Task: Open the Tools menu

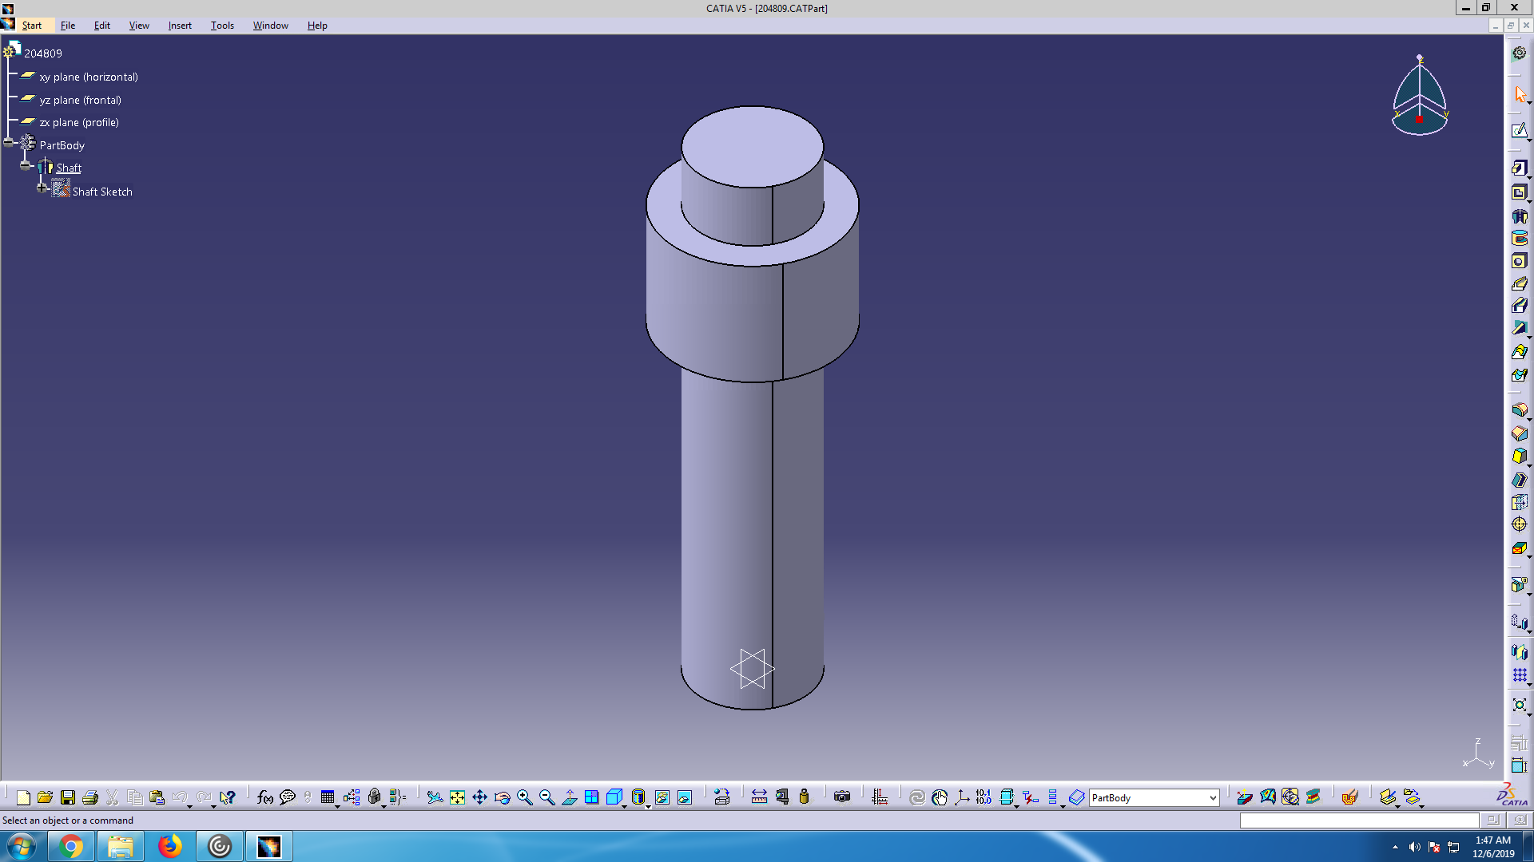Action: (x=222, y=26)
